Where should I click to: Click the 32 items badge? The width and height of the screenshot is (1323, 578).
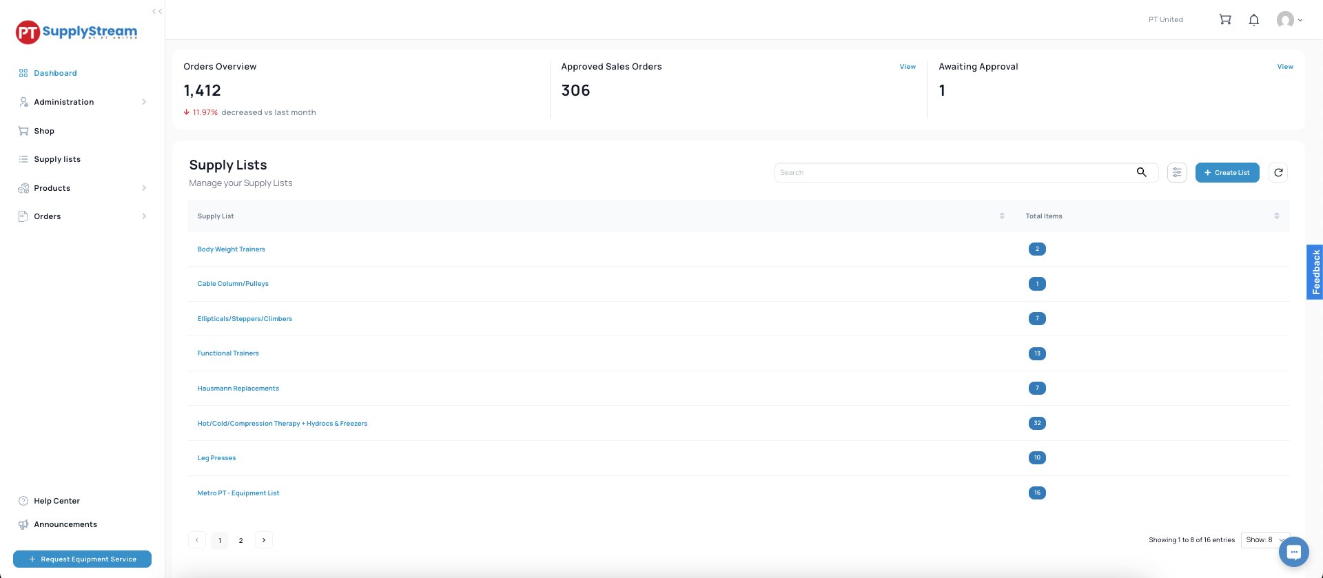1037,423
